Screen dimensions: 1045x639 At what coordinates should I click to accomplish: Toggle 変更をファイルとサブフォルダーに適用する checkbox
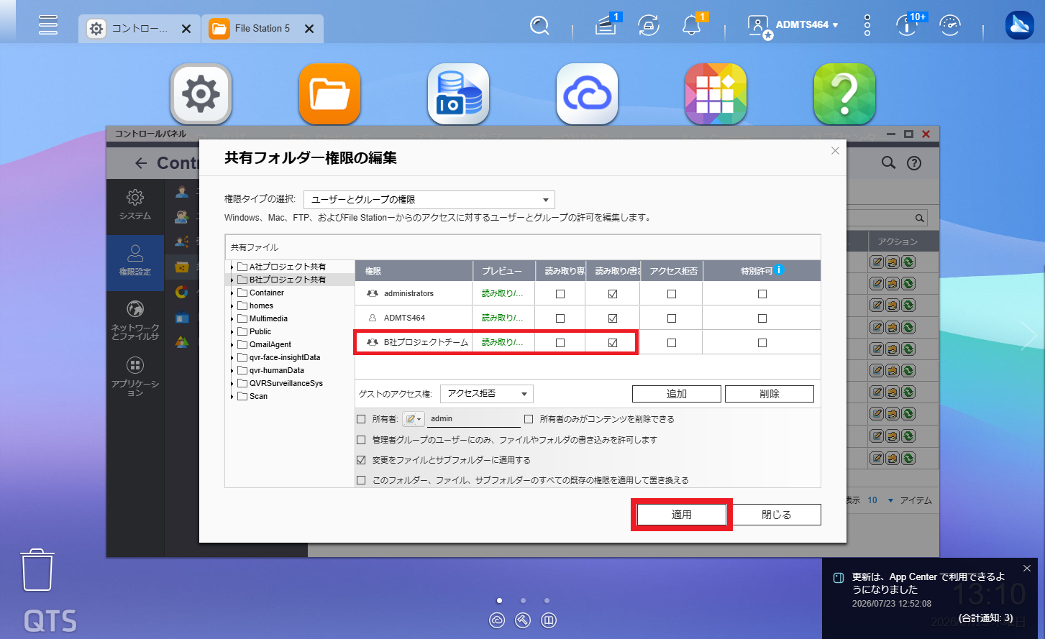361,460
